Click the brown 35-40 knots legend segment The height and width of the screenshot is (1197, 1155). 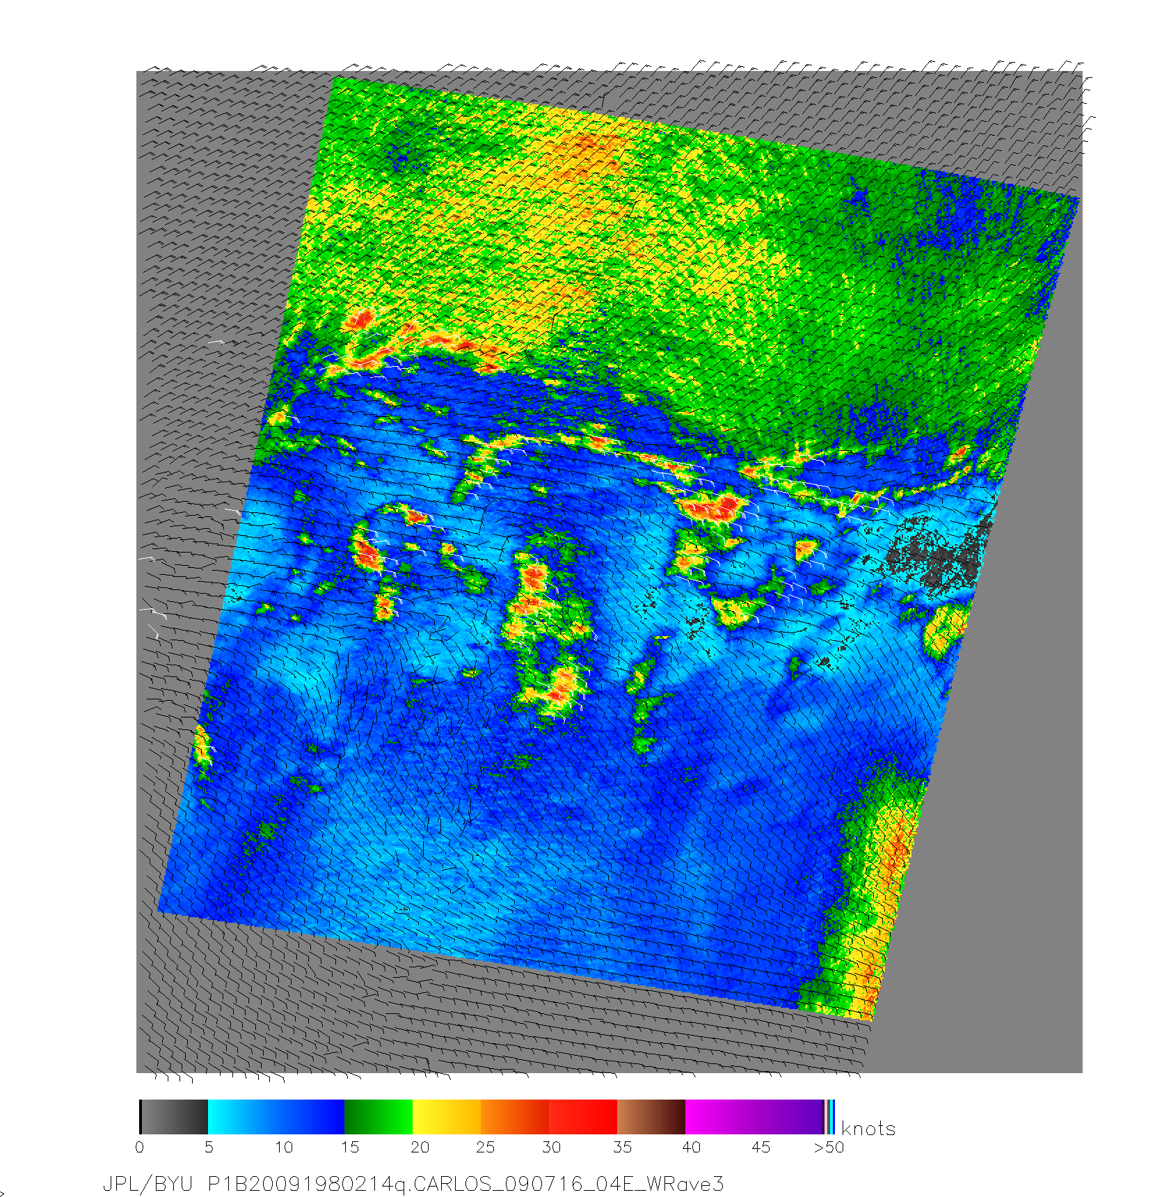coord(651,1117)
